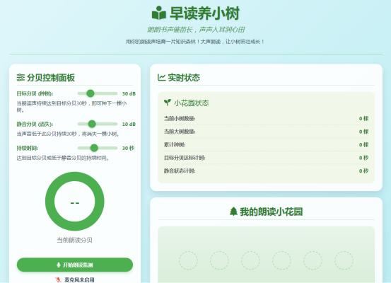Click the 麦克风未启用 status text
391x283 pixels.
click(79, 280)
